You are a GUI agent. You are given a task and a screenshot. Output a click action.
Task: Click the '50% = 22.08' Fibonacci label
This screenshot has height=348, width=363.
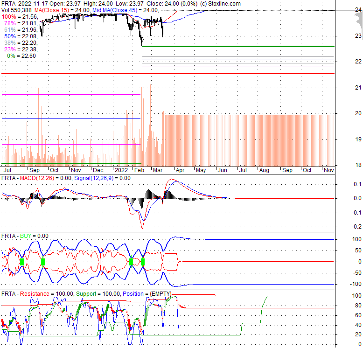click(21, 36)
